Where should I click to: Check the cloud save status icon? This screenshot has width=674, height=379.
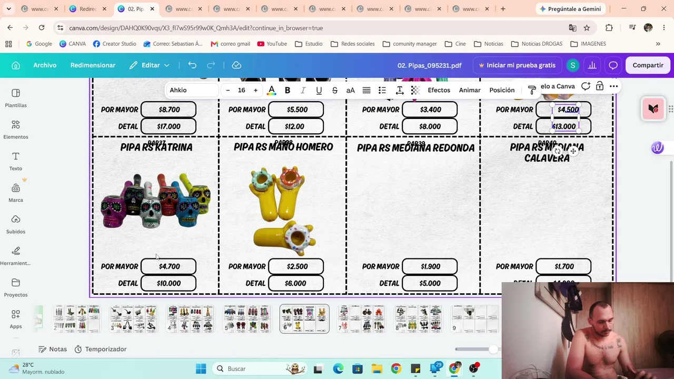tap(236, 65)
